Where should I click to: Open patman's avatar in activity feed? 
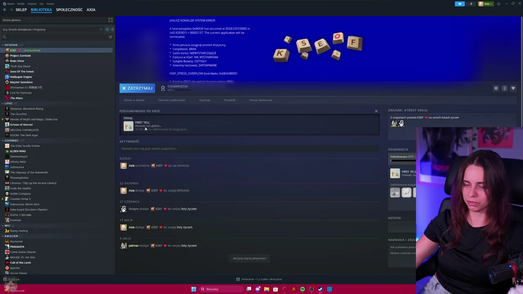(123, 246)
